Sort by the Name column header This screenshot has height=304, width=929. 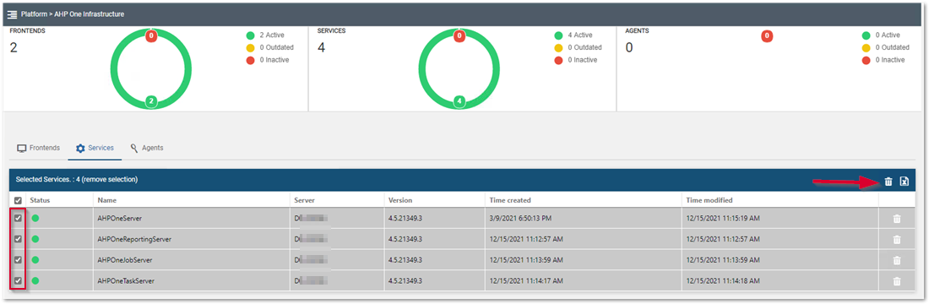pyautogui.click(x=106, y=200)
